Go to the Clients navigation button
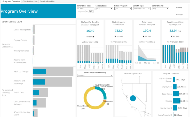This screenshot has width=190, height=117. click(x=179, y=7)
